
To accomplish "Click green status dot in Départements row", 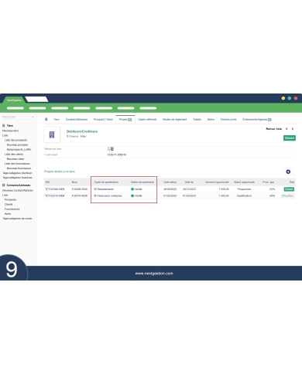I will [x=132, y=189].
